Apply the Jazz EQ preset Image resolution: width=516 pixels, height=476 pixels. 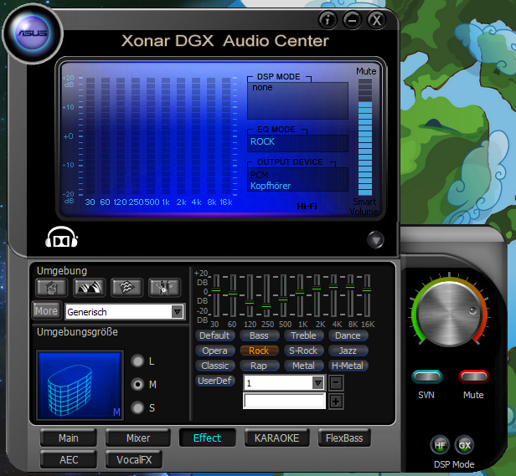(348, 351)
